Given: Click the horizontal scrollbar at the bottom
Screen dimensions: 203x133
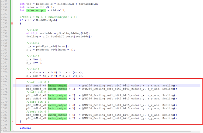Looking at the screenshot, I should (97, 132).
